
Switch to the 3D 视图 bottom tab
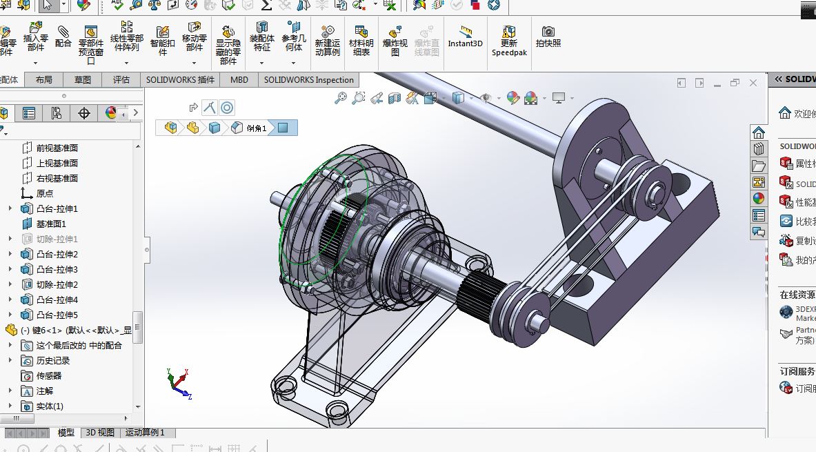100,433
